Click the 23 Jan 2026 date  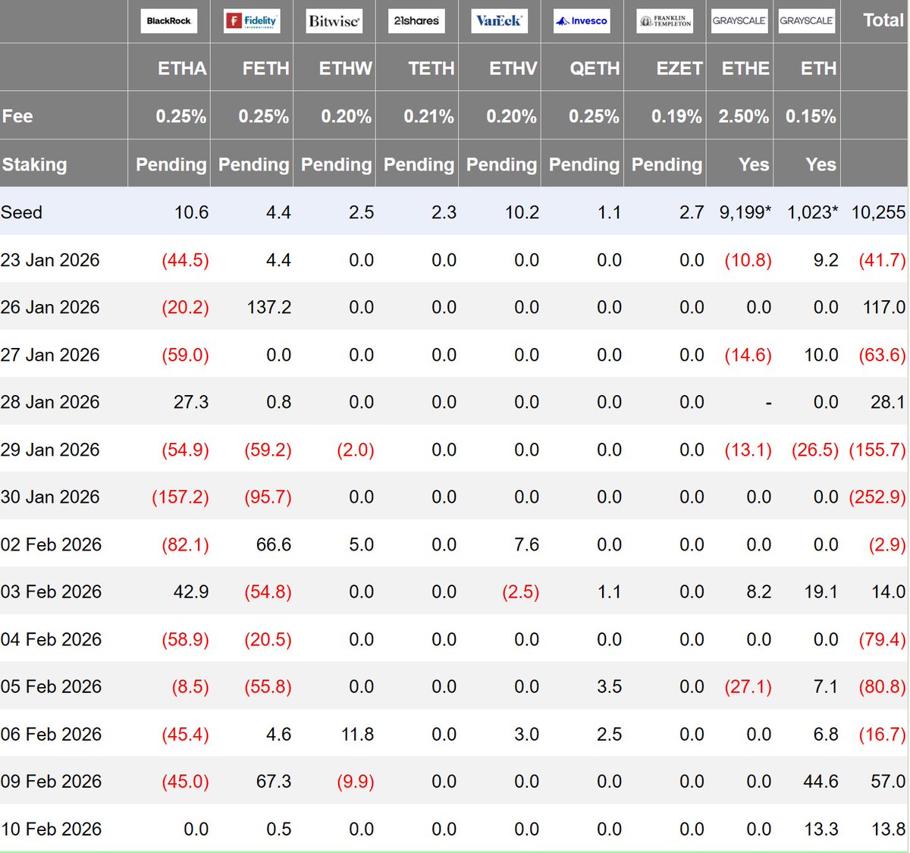(50, 260)
